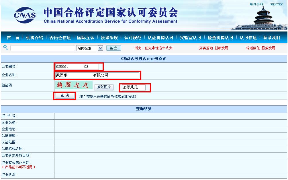Focus the 企业名称 input field
Viewport: 288px width, 180px height.
click(x=97, y=75)
